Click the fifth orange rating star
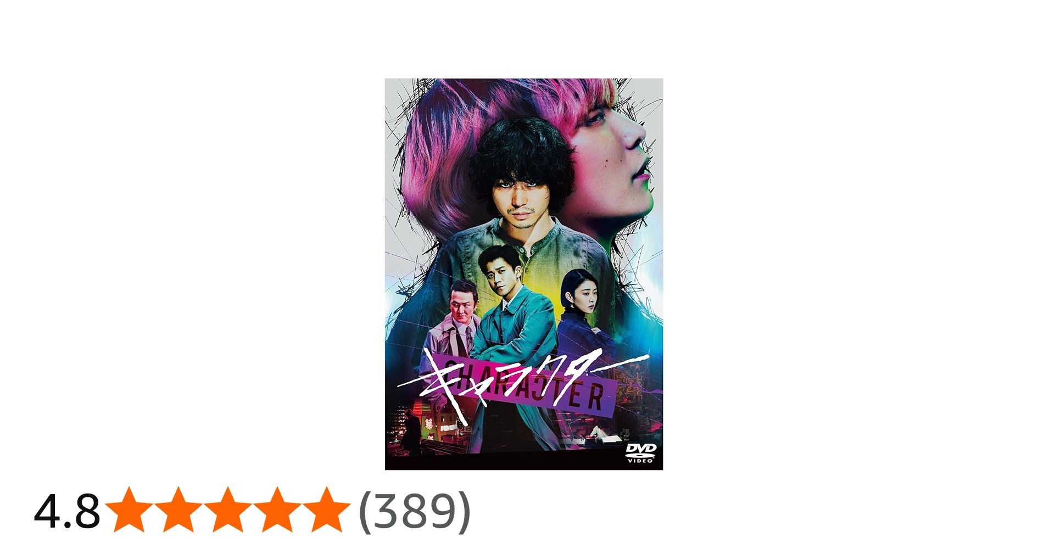The width and height of the screenshot is (1049, 549). (x=326, y=509)
